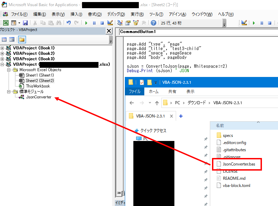
Task: Select Sheet2 (Sheet2) in project tree
Action: click(40, 81)
